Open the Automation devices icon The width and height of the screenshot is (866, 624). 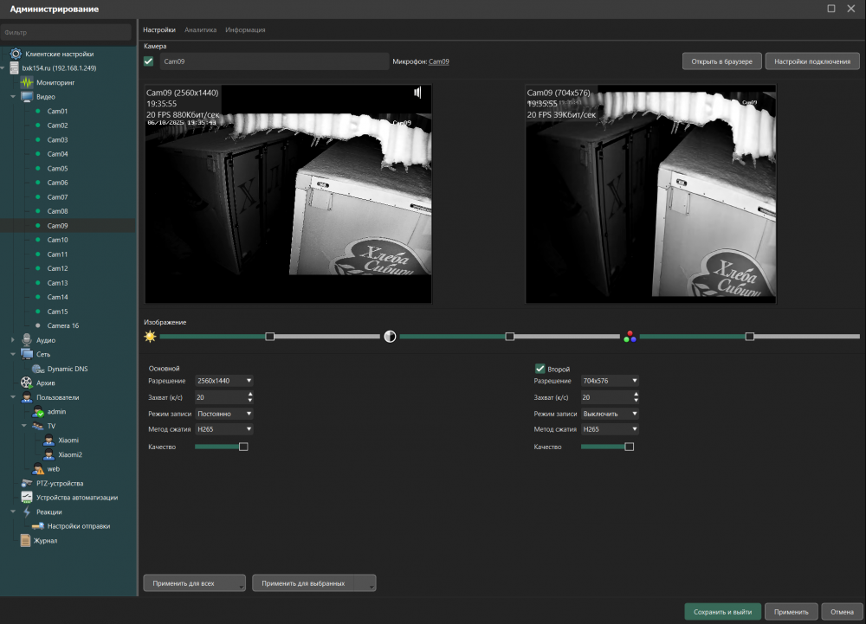26,498
